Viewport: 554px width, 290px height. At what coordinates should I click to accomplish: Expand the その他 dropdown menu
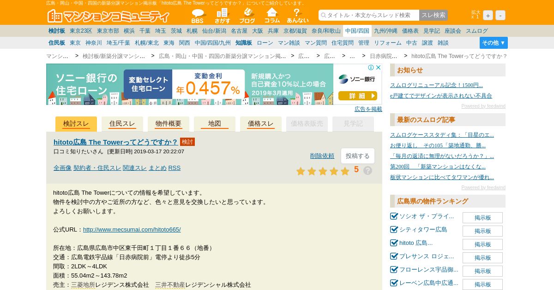pos(494,43)
